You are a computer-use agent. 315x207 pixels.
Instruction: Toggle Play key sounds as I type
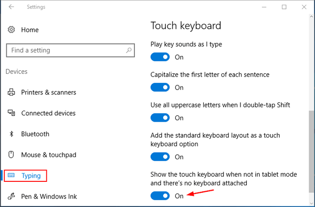click(x=160, y=57)
